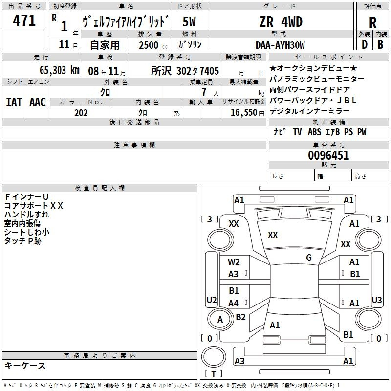Click the セールスポイント header
Viewport: 391px width, 391px height.
tap(328, 57)
